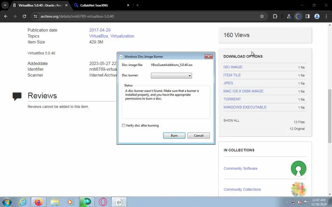Click the Community Software green logo thumbnail
Viewport: 332px width, 207px height.
coord(299,168)
